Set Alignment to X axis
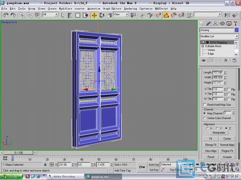241x180 pixels. [208, 128]
